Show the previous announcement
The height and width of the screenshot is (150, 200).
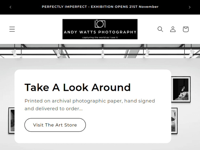(x=10, y=7)
